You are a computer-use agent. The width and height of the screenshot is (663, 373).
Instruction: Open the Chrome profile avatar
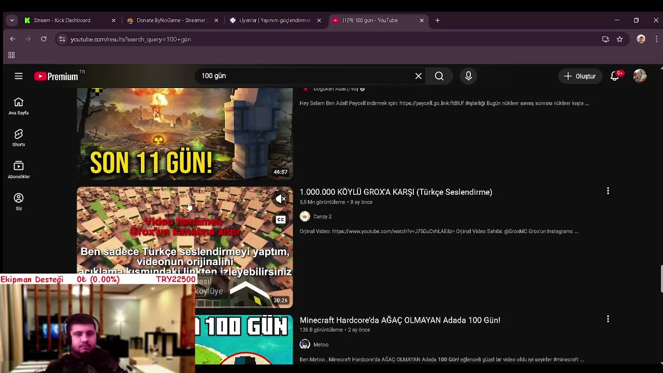pyautogui.click(x=641, y=39)
